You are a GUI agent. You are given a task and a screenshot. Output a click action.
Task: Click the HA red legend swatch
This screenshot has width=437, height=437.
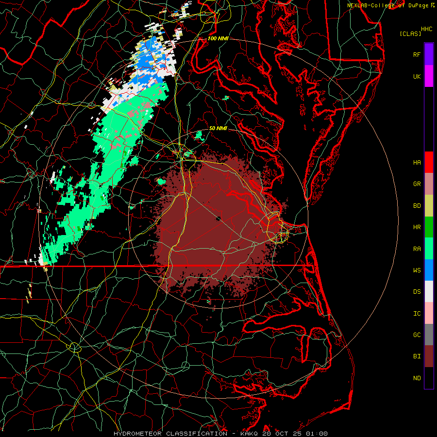[x=429, y=162]
